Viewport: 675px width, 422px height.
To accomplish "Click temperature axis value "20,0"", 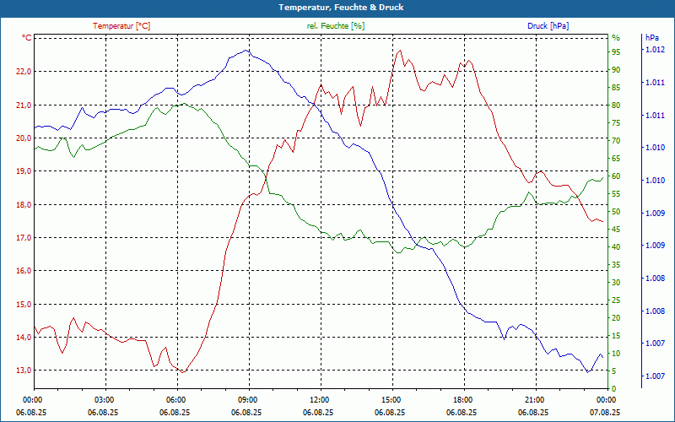I will coord(24,138).
